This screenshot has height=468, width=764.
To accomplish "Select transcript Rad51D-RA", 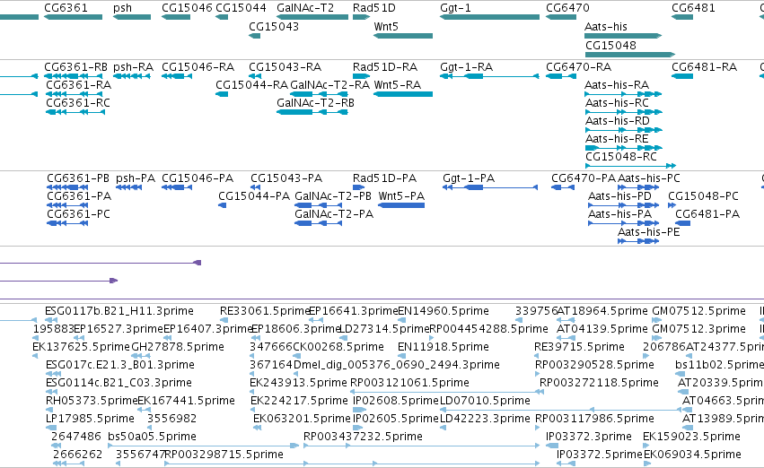I will [x=385, y=66].
